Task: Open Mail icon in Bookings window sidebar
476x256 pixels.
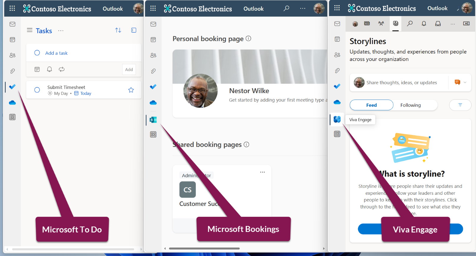Action: point(153,24)
